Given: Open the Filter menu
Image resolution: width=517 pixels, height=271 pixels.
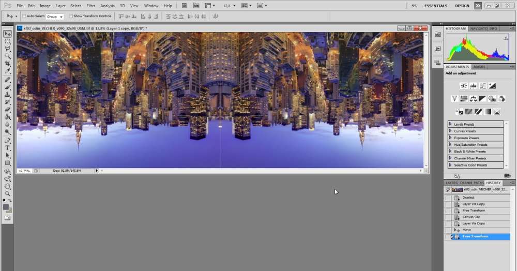Looking at the screenshot, I should coord(91,6).
